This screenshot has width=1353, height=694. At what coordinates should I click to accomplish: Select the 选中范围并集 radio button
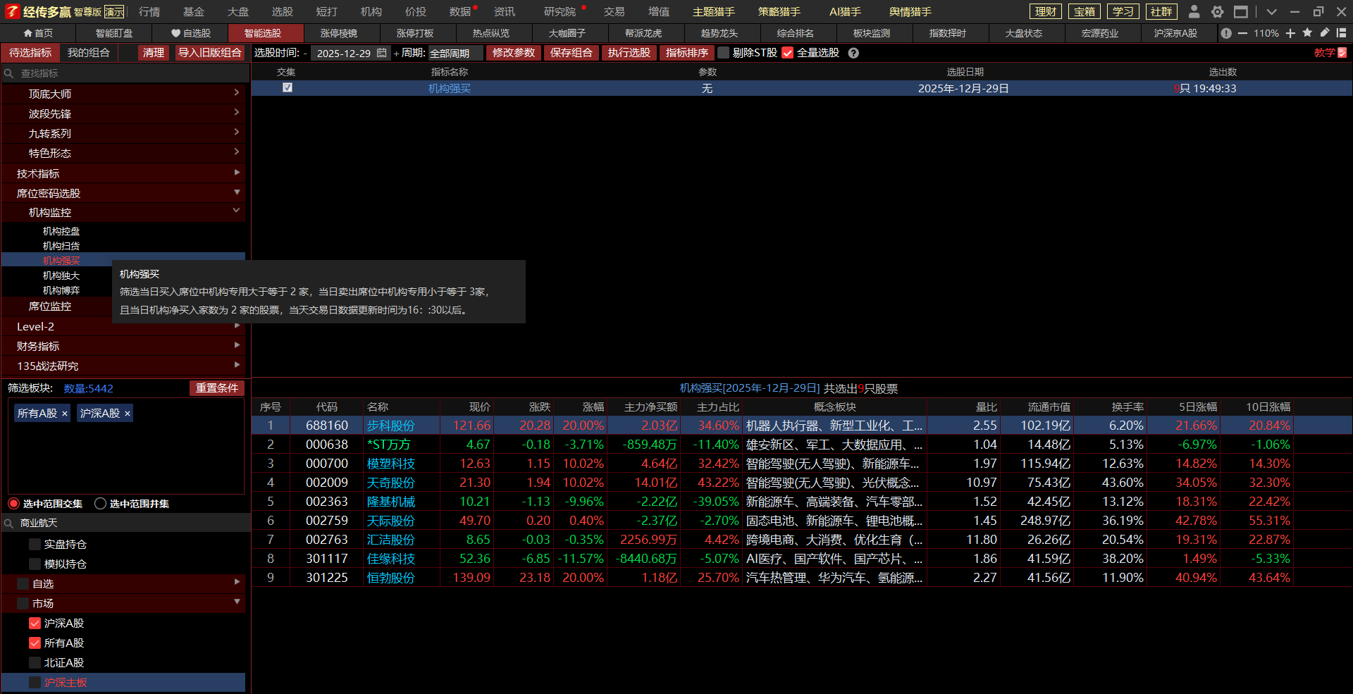tap(101, 503)
